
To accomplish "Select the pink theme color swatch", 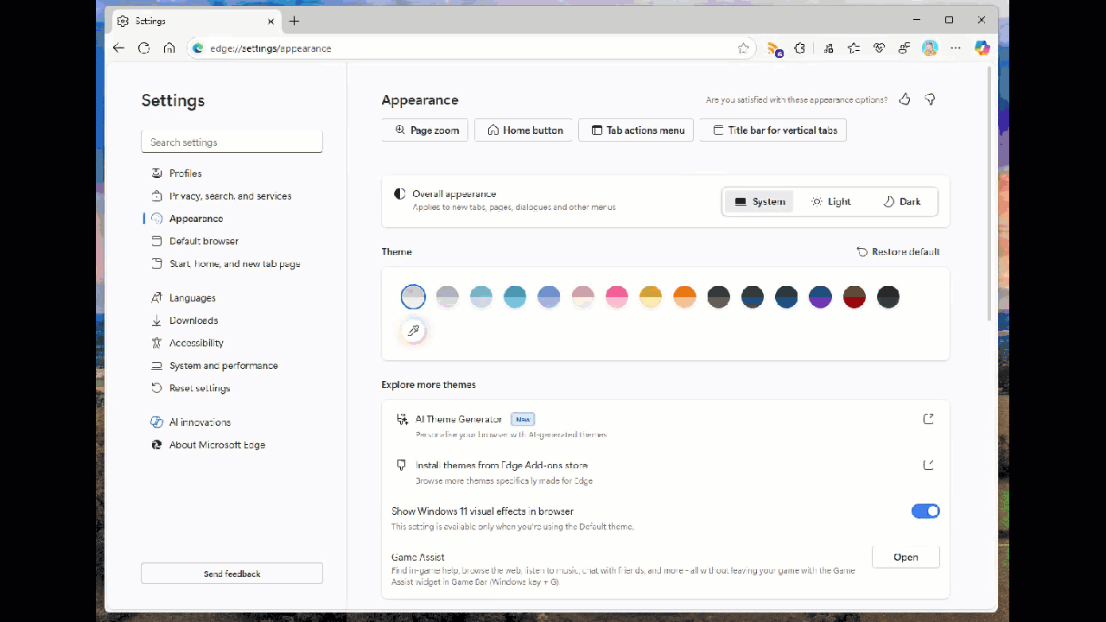I will coord(616,296).
